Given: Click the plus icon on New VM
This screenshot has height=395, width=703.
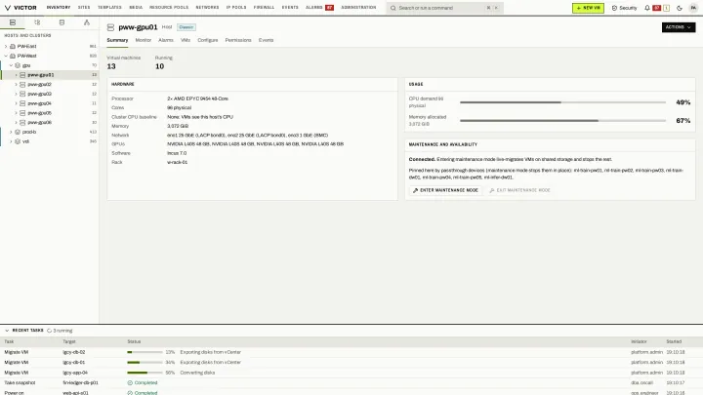Looking at the screenshot, I should coord(578,8).
